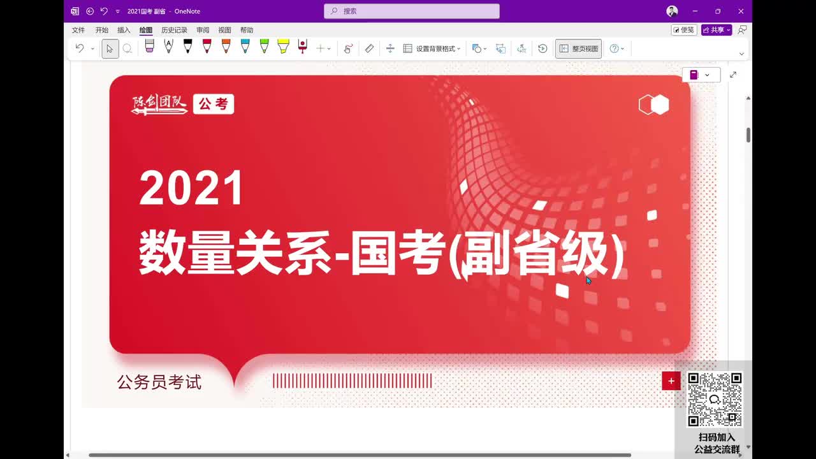This screenshot has height=459, width=816.
Task: Pick the Lasso Select tool
Action: [127, 48]
